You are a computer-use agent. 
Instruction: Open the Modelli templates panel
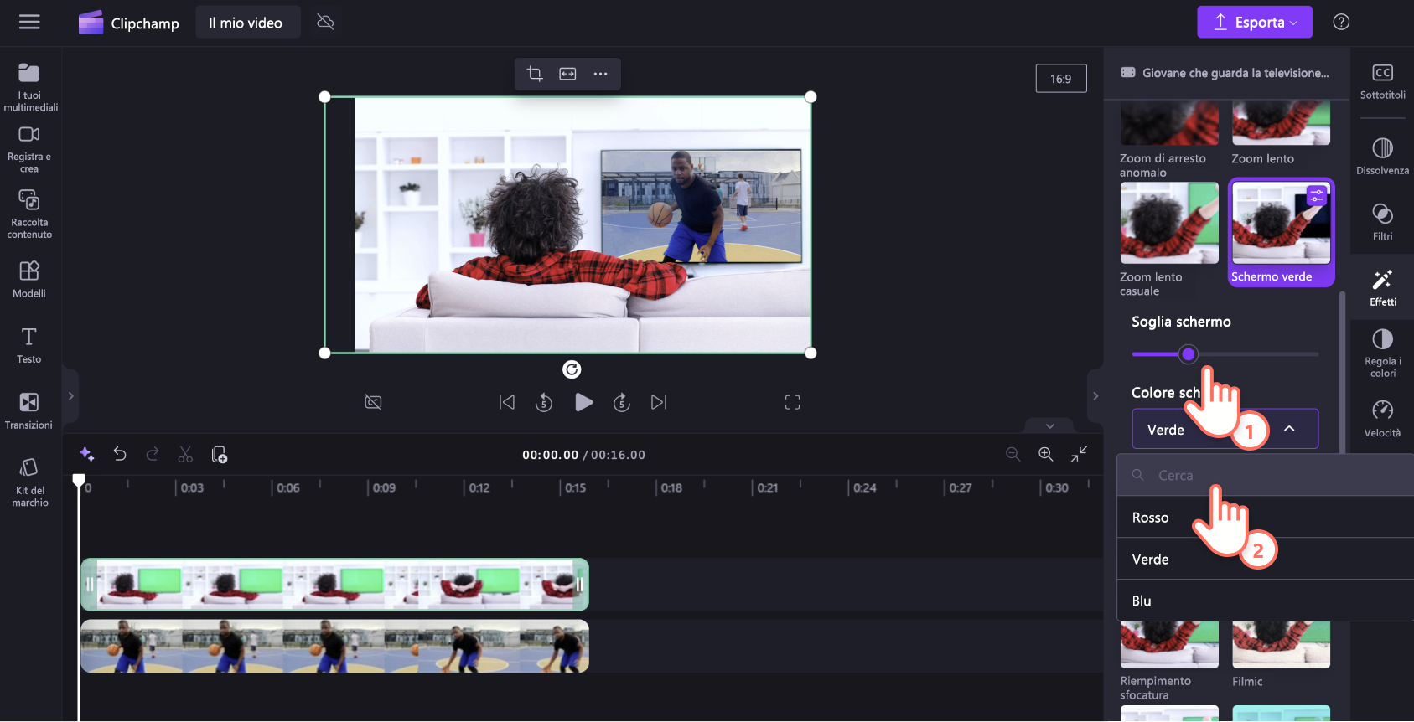pyautogui.click(x=29, y=280)
